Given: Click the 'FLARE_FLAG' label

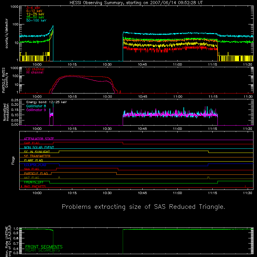Looking at the screenshot, I should point(33,160).
